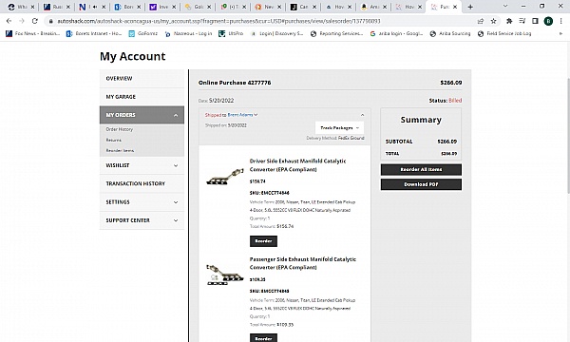Image resolution: width=570 pixels, height=342 pixels.
Task: Open the Chrome three-dot menu
Action: tap(560, 21)
